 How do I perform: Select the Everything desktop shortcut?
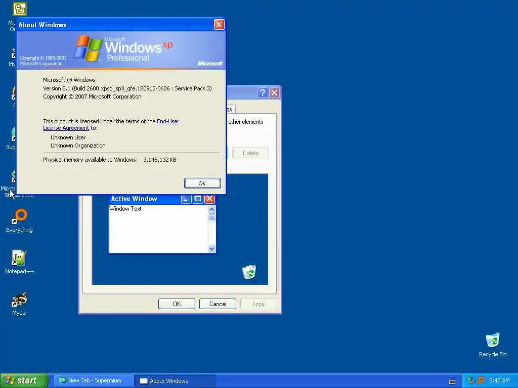[19, 220]
